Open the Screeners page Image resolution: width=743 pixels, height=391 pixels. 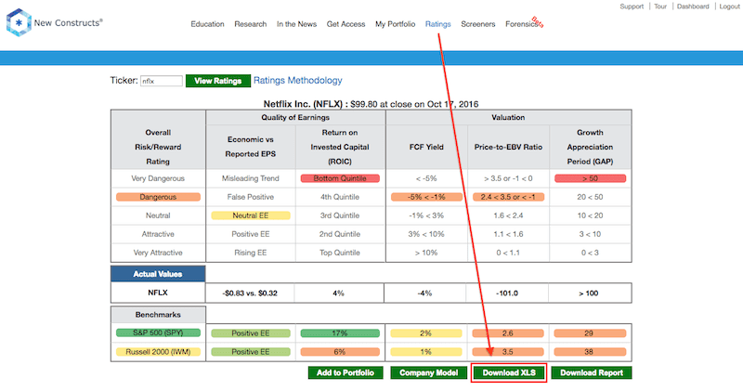point(477,24)
